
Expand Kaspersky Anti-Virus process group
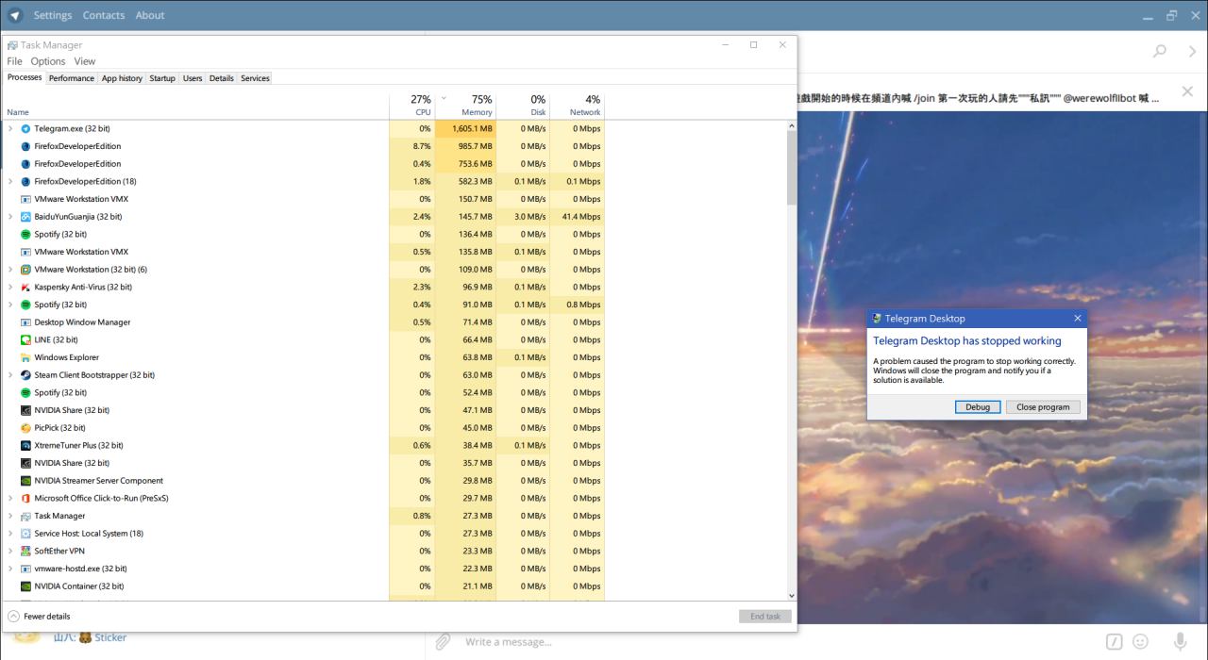tap(10, 287)
